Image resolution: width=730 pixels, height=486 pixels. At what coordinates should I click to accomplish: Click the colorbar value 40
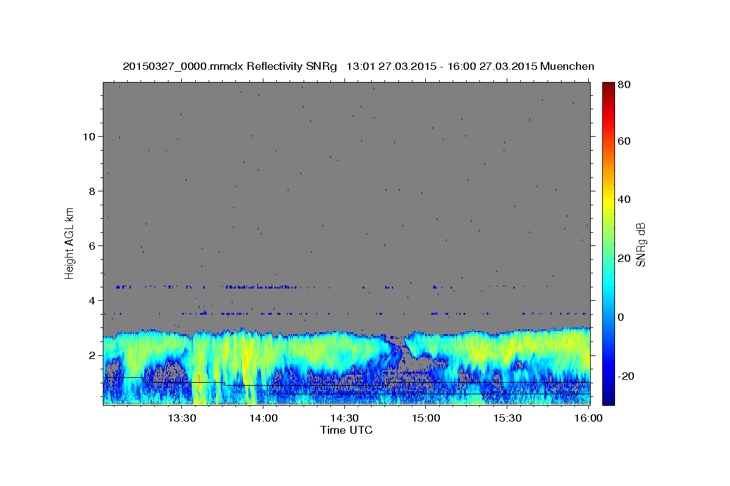pyautogui.click(x=625, y=199)
